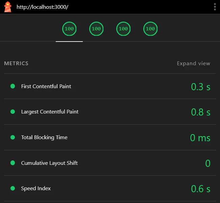This screenshot has height=203, width=220.
Task: Click the Largest Contentful Paint label
Action: tap(50, 112)
